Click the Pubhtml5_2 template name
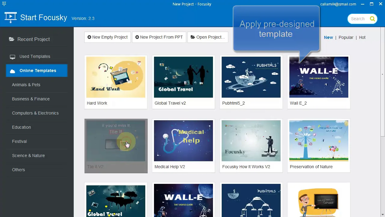Viewport: 385px width, 217px height. click(233, 103)
